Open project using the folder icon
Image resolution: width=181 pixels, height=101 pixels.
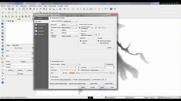coord(6,9)
